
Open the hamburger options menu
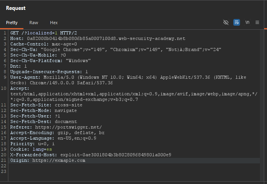[257, 23]
